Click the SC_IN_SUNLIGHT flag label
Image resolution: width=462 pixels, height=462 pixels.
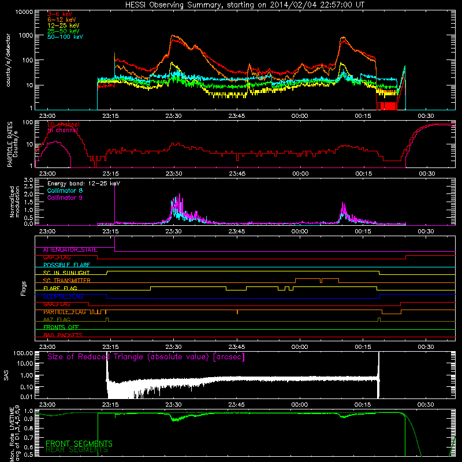coord(66,273)
